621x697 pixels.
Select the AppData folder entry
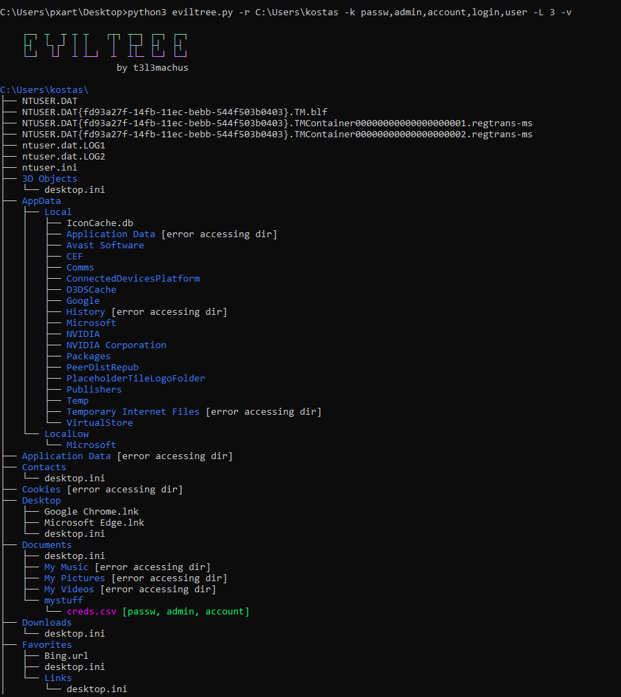click(x=42, y=201)
